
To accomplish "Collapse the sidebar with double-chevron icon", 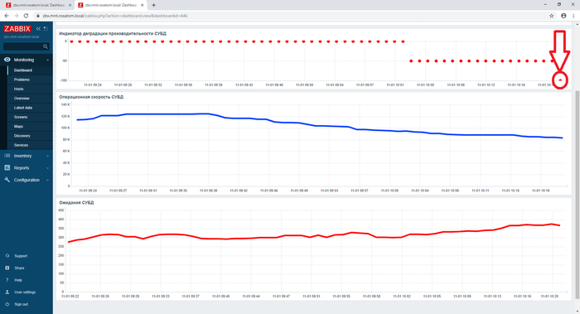I will [x=38, y=28].
